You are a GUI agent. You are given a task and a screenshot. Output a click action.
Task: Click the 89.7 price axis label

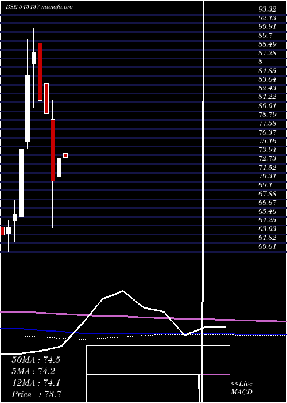(265, 36)
